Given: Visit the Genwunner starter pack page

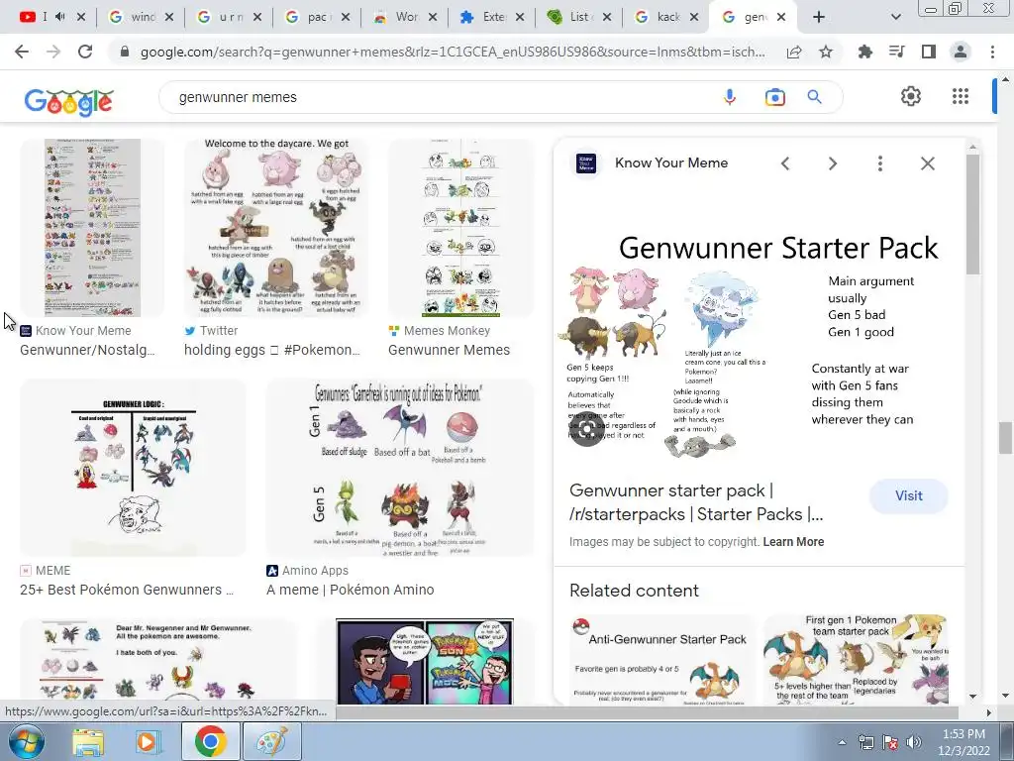Looking at the screenshot, I should point(909,495).
